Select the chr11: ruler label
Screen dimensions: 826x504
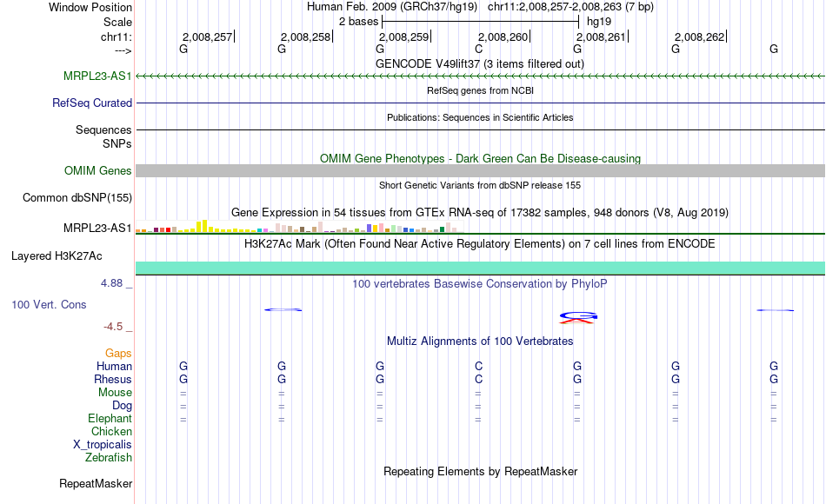pyautogui.click(x=117, y=36)
